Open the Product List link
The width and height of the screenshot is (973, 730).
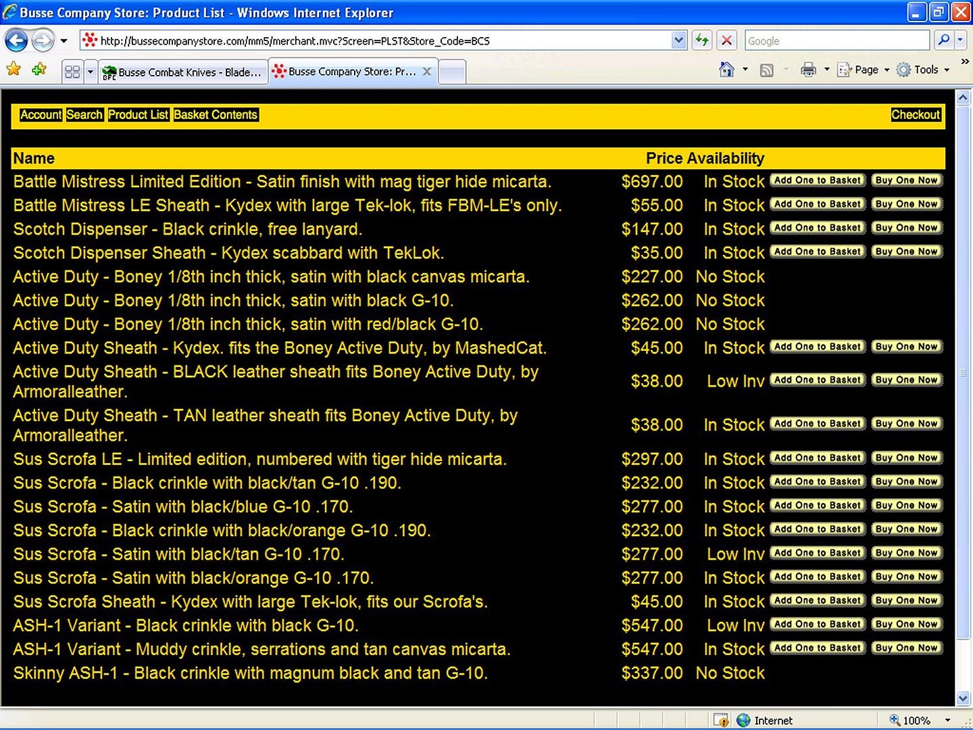pyautogui.click(x=138, y=115)
